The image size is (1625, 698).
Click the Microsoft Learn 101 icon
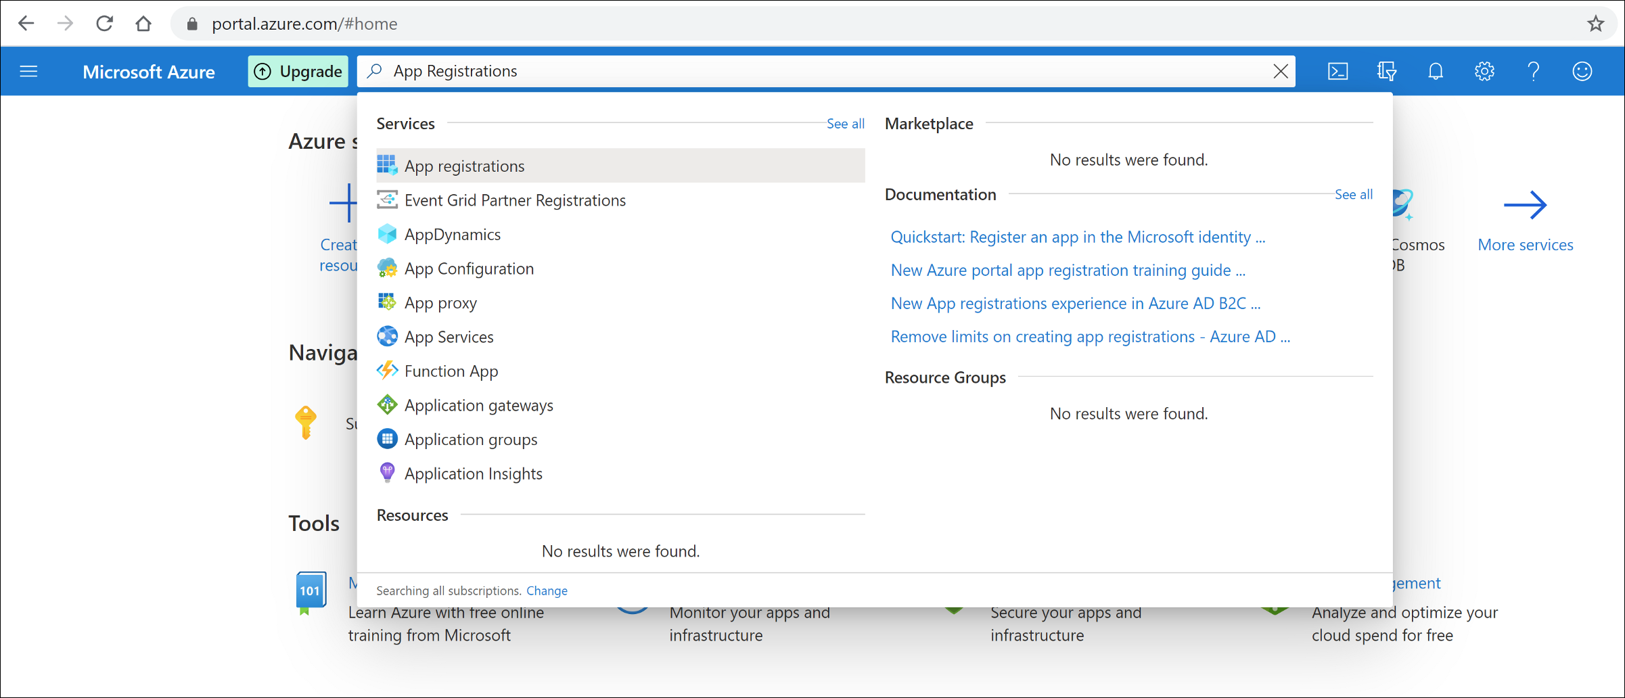tap(311, 592)
